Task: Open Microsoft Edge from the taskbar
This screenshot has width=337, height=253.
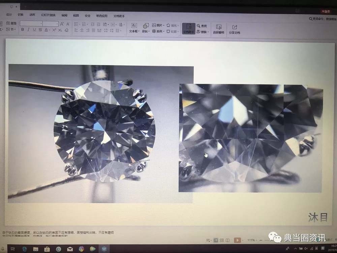Action: click(24, 249)
